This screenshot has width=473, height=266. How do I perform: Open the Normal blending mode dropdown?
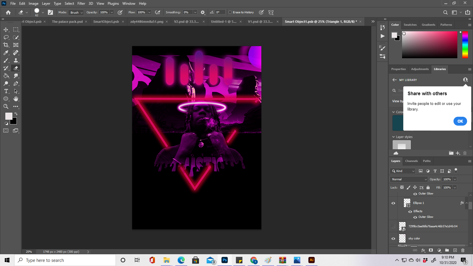point(408,179)
